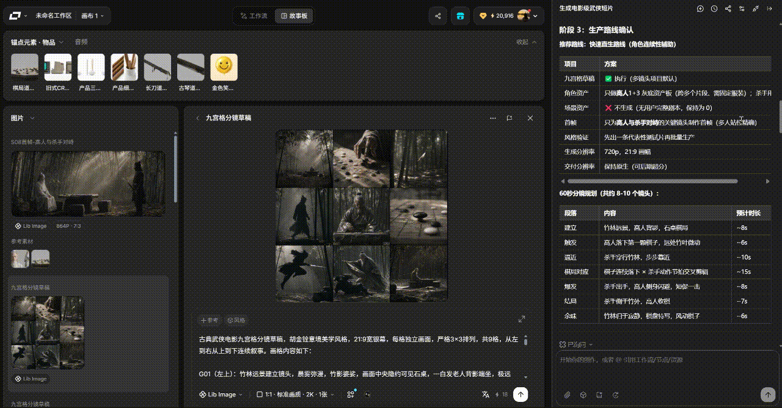Send message with assistant arrow button
Screen dimensions: 782x408
(767, 395)
